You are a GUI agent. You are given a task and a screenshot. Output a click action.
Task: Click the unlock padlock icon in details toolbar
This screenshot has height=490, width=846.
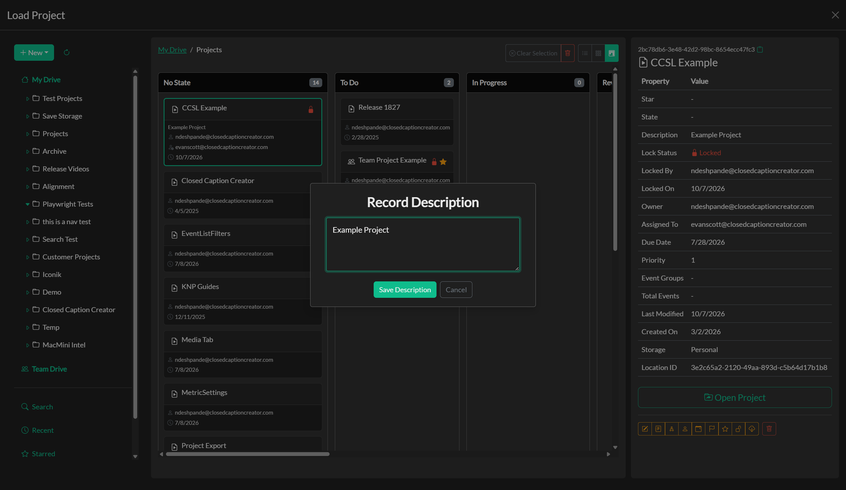(x=738, y=429)
